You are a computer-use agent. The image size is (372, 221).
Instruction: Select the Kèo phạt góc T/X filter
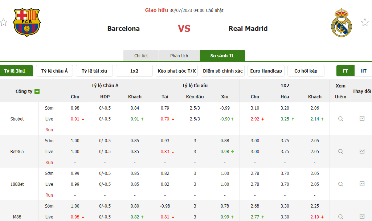177,71
